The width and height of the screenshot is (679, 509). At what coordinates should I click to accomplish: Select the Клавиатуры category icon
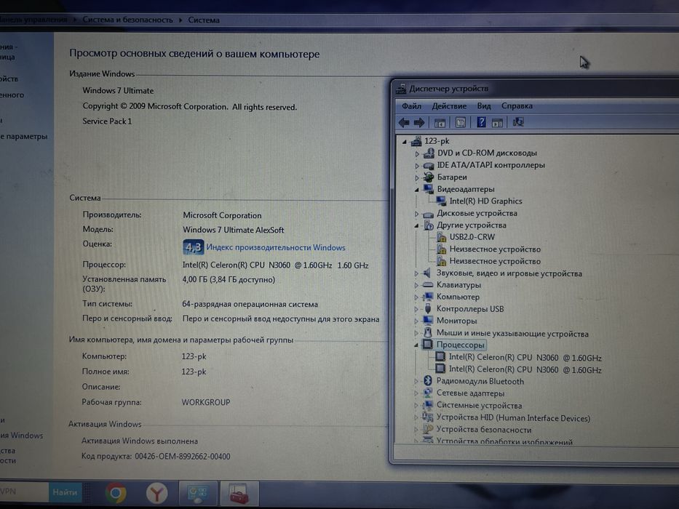[x=427, y=285]
